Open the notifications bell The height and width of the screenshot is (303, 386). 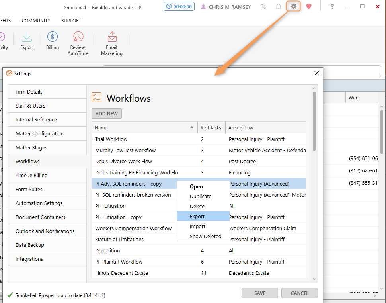pos(278,6)
